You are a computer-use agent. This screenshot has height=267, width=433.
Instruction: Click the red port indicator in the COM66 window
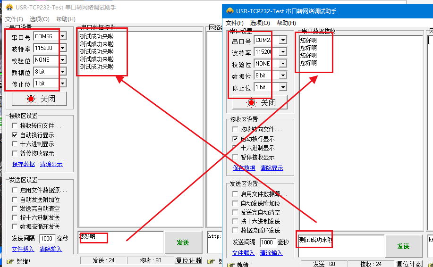31,99
